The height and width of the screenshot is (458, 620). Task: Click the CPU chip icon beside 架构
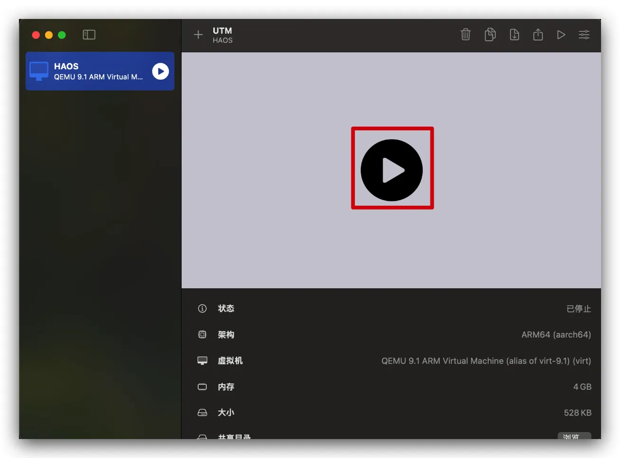pos(202,335)
